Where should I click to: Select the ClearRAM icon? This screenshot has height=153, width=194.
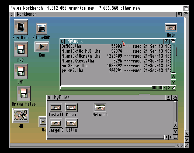coord(41,29)
